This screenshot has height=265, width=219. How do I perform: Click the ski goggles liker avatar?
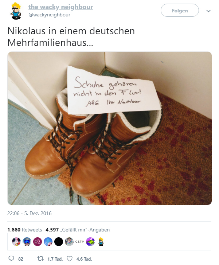click(27, 242)
